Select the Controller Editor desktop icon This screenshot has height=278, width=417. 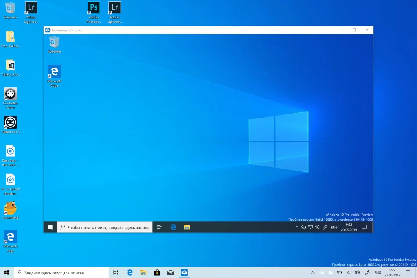(x=11, y=94)
